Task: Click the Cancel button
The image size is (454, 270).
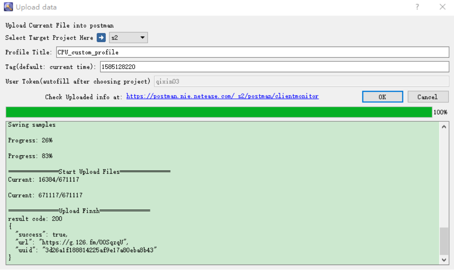Action: coord(428,96)
